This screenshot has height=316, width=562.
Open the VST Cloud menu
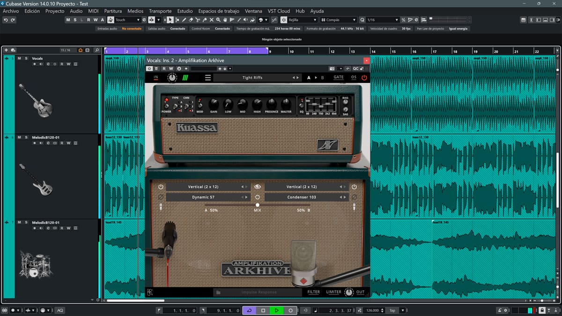coord(279,11)
